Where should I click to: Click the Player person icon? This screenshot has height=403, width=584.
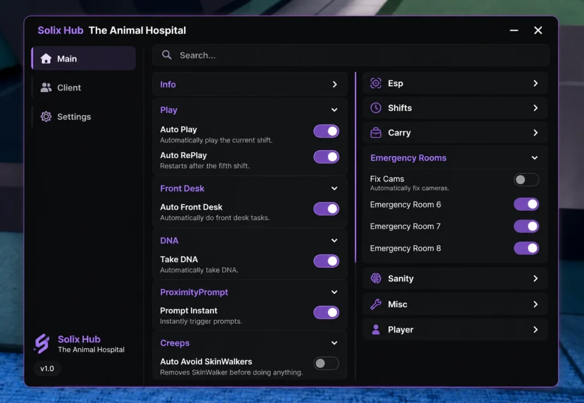coord(376,329)
